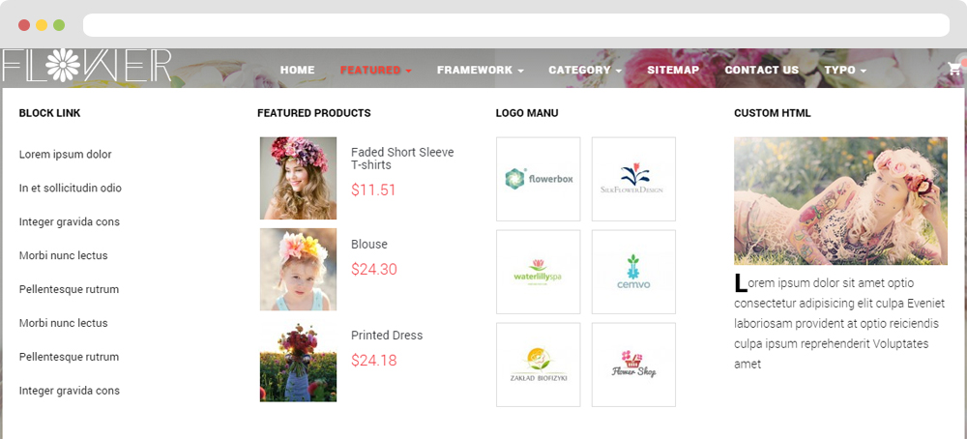Minimize the browser with yellow button

42,25
